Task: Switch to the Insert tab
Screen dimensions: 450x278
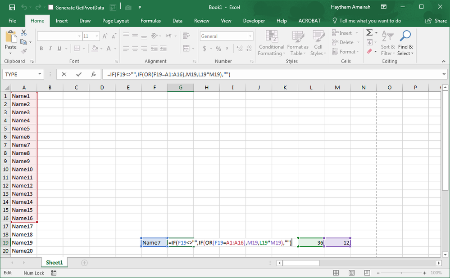Action: point(62,21)
